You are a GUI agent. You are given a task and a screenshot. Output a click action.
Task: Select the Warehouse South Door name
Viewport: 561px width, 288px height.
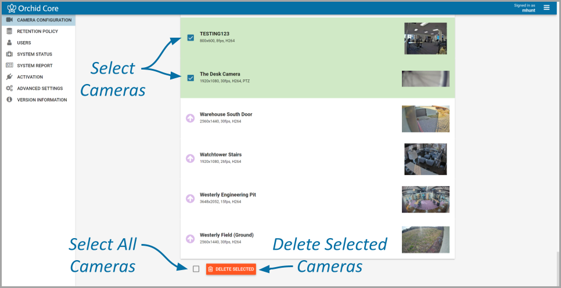(226, 115)
